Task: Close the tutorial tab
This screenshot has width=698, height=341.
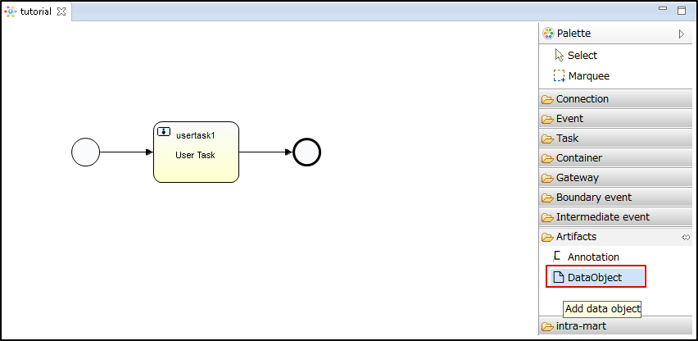Action: [x=61, y=12]
